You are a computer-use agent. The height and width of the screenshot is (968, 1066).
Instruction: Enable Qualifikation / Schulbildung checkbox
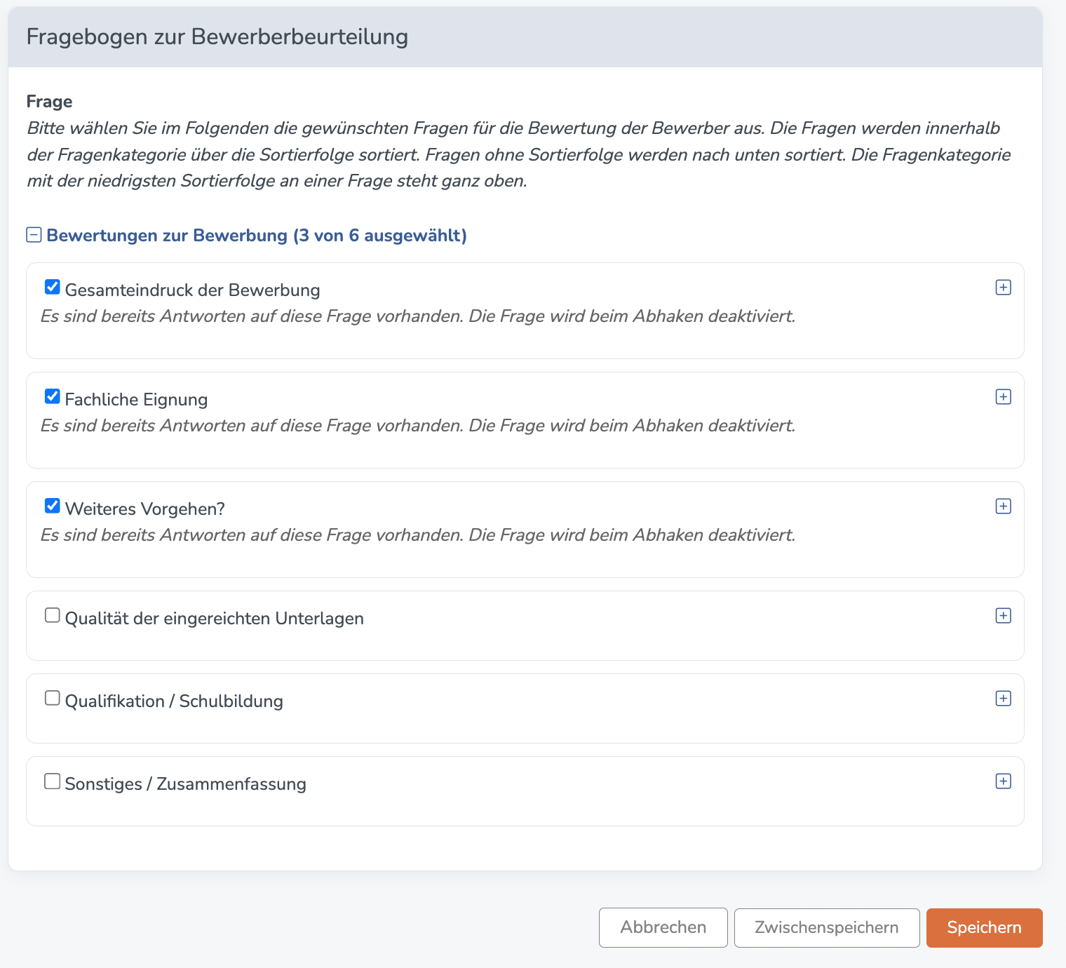(53, 698)
